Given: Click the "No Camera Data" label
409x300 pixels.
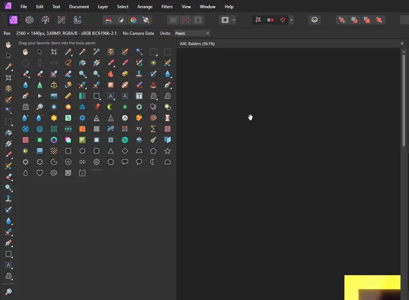Looking at the screenshot, I should pyautogui.click(x=138, y=33).
